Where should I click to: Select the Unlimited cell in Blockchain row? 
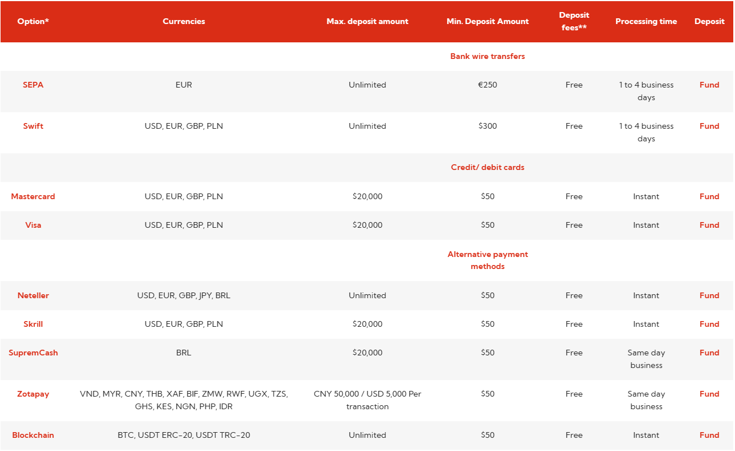[367, 435]
